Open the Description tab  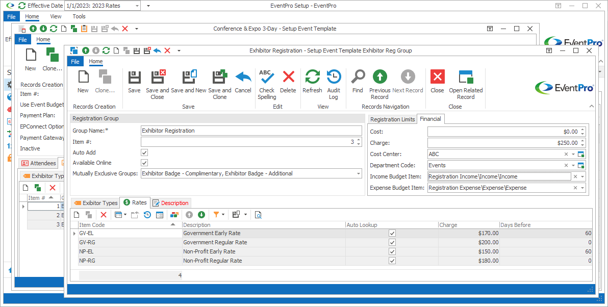(170, 203)
